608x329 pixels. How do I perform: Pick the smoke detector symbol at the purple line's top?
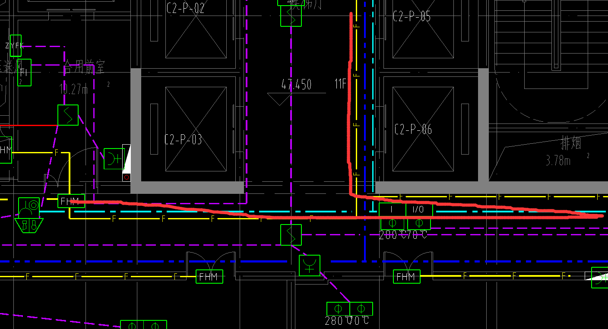pyautogui.click(x=291, y=16)
